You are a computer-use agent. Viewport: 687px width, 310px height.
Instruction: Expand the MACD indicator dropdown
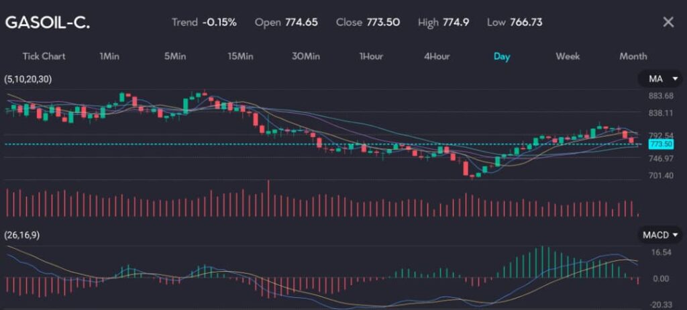(x=660, y=235)
